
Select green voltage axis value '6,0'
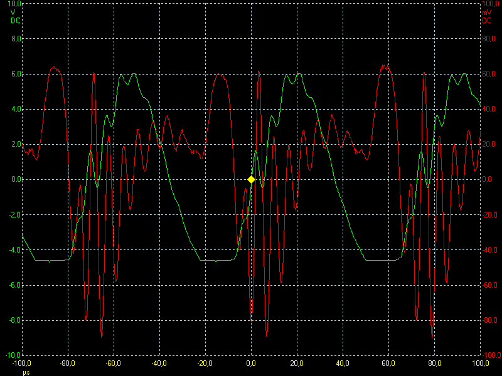coord(16,74)
